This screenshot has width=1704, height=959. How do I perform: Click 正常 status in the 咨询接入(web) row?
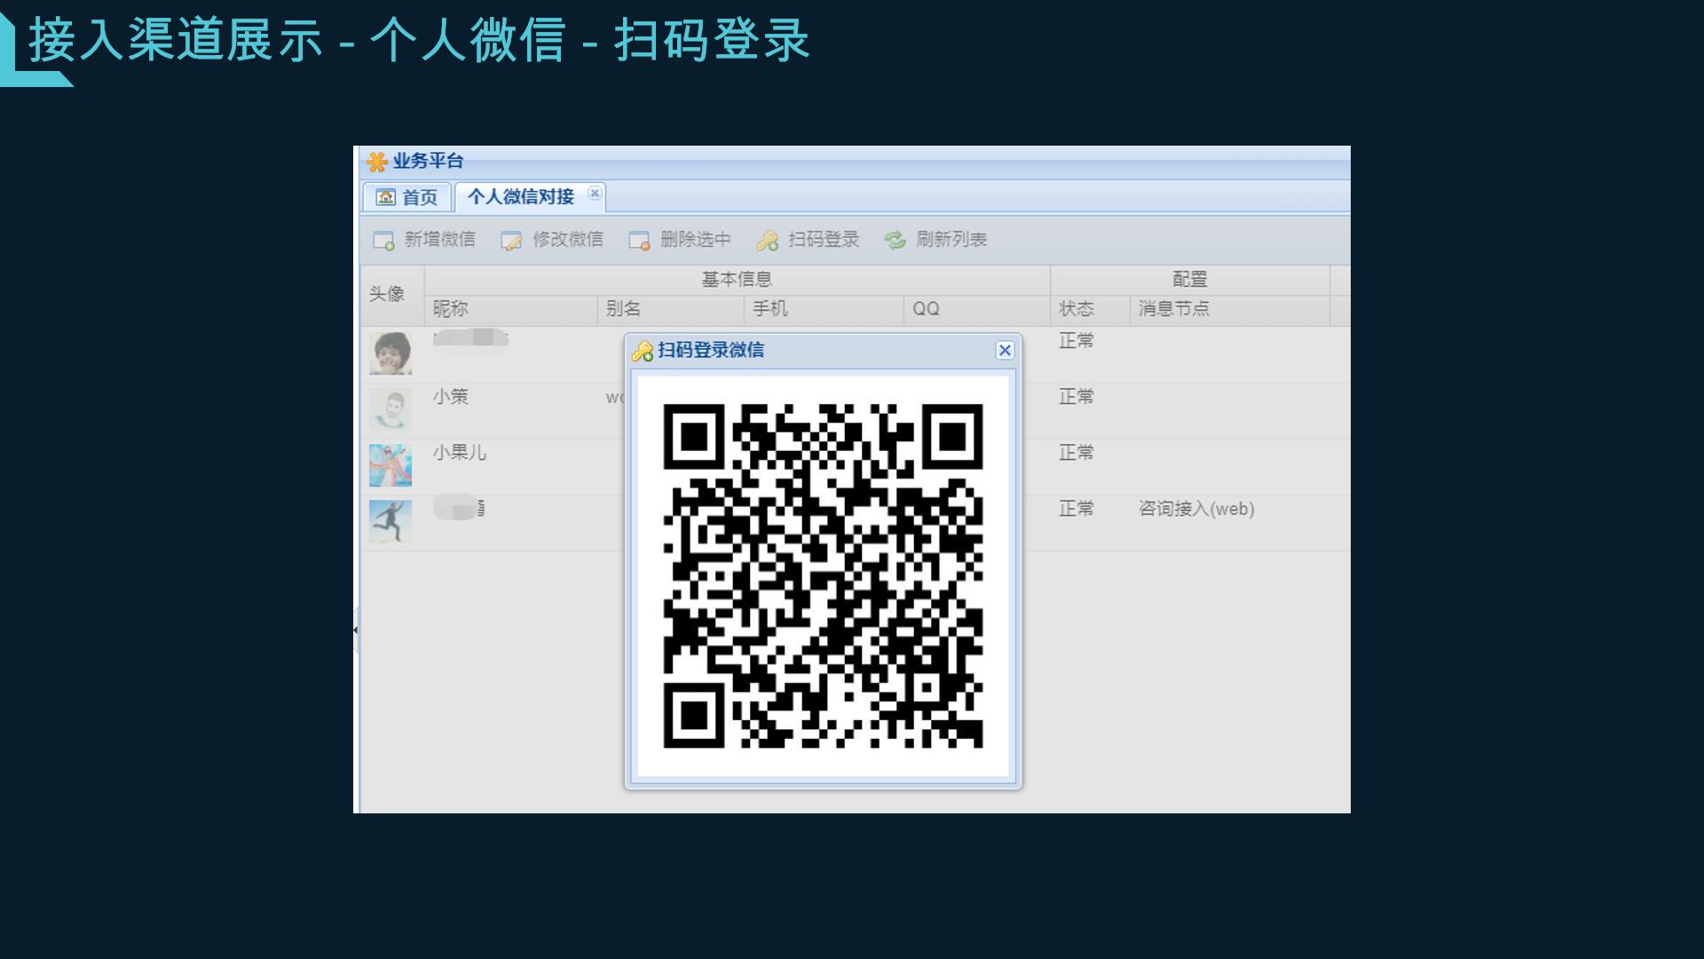tap(1077, 509)
